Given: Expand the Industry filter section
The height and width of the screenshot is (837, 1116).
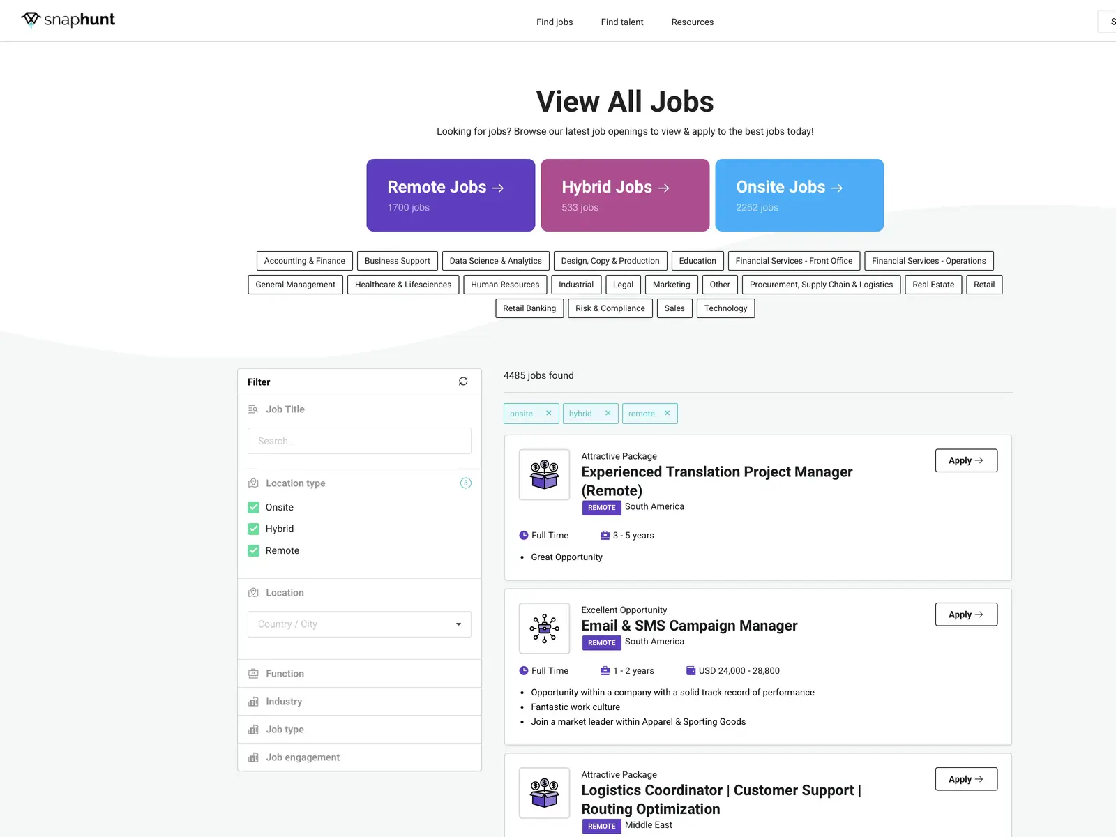Looking at the screenshot, I should tap(359, 702).
